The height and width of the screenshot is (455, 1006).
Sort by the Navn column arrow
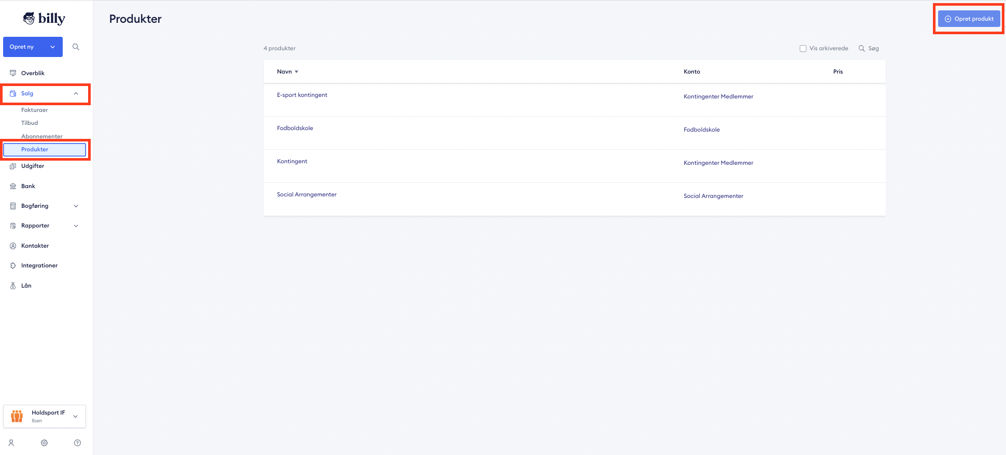pyautogui.click(x=296, y=72)
